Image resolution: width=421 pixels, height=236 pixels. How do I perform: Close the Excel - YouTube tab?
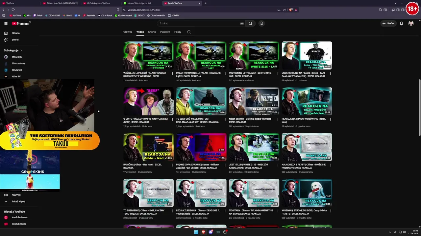point(199,3)
